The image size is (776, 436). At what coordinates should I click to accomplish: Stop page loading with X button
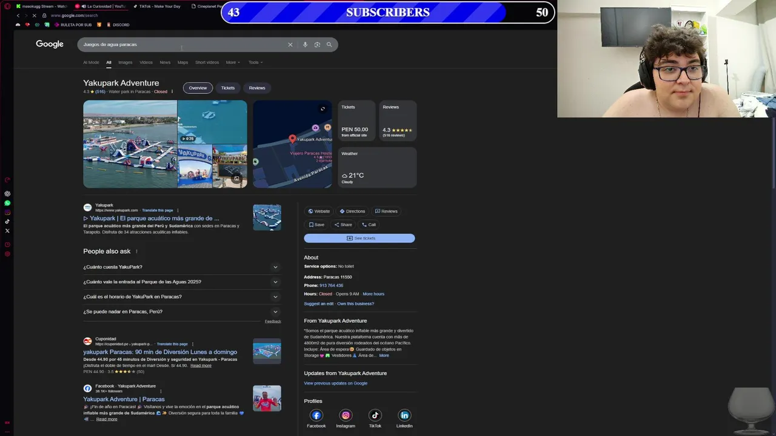(x=34, y=15)
